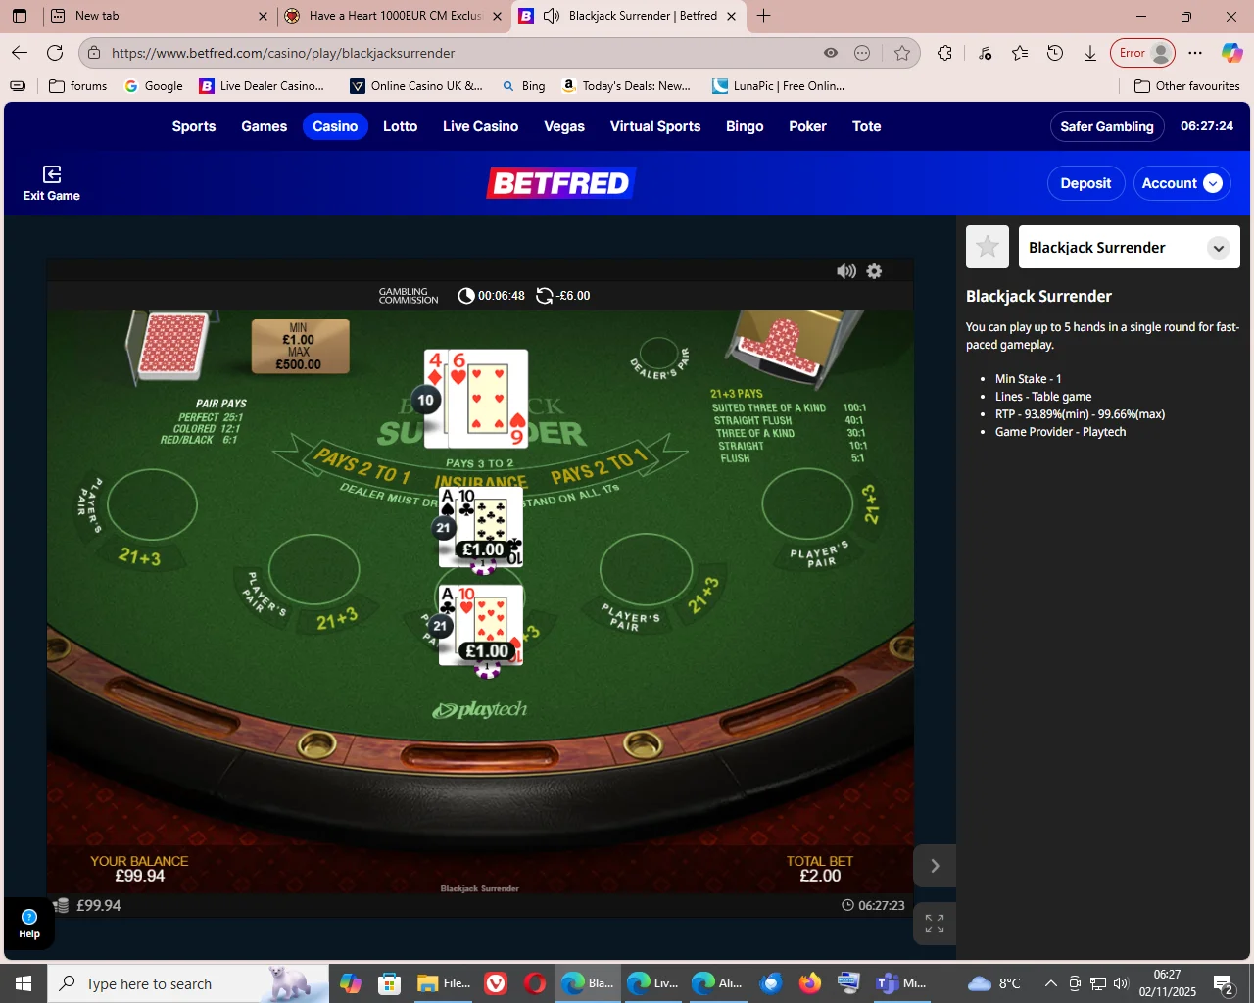Add this page to favourites star
Viewport: 1254px width, 1003px height.
[902, 53]
